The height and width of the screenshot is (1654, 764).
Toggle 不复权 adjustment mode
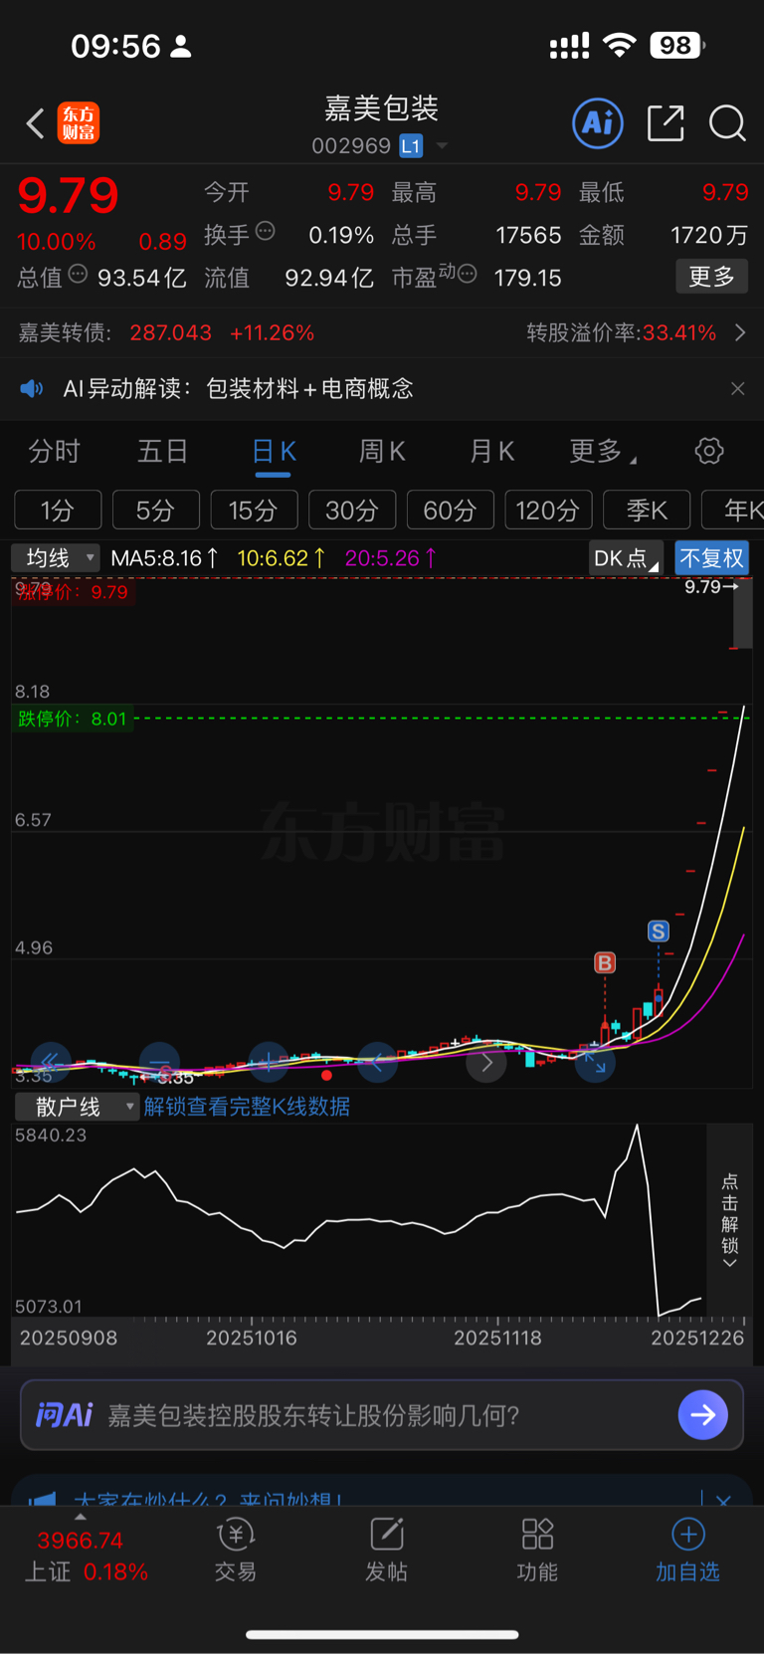[712, 558]
